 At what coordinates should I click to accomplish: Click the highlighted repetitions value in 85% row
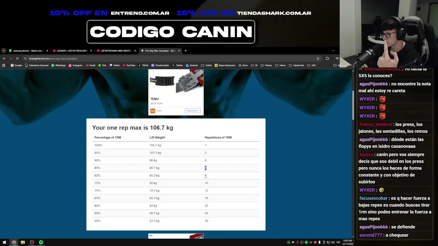click(x=206, y=168)
